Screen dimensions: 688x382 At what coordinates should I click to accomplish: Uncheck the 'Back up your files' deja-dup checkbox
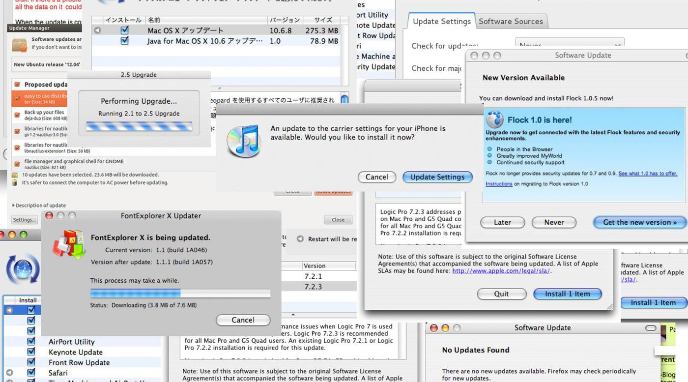18,115
